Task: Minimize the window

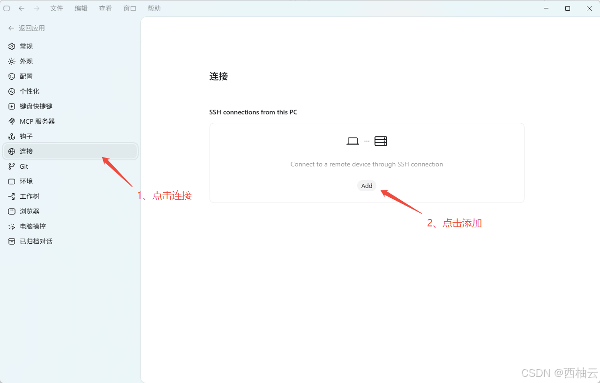Action: (x=546, y=8)
